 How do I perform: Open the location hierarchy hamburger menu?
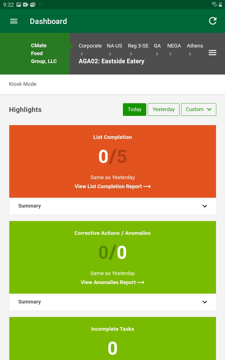pos(212,53)
